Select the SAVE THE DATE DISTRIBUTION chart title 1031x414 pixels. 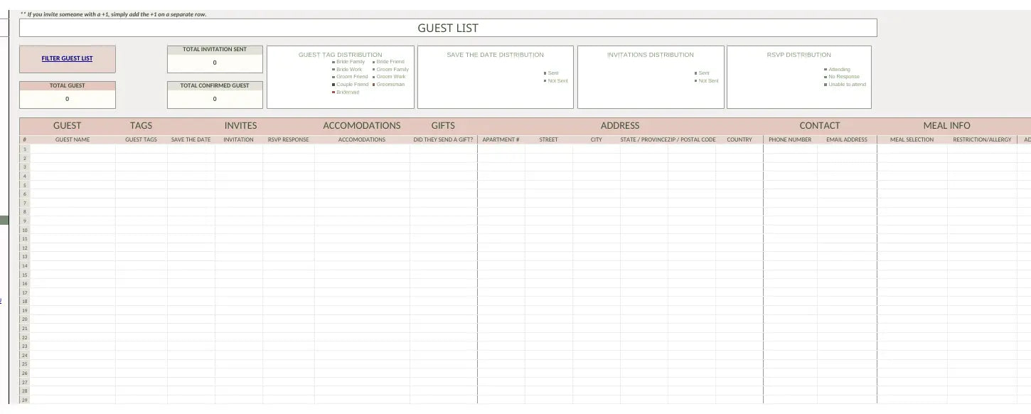pyautogui.click(x=495, y=55)
